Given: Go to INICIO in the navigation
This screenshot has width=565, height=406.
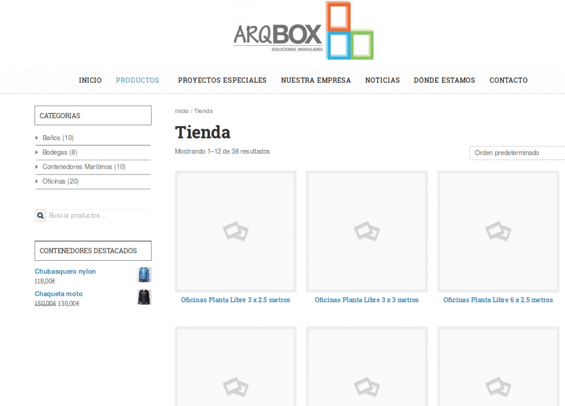Looking at the screenshot, I should coord(90,80).
